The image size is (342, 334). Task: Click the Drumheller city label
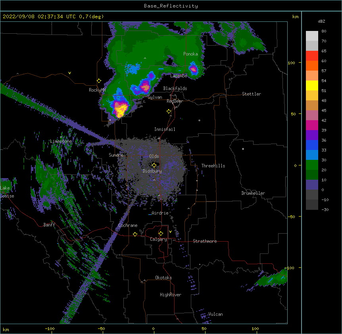(253, 193)
